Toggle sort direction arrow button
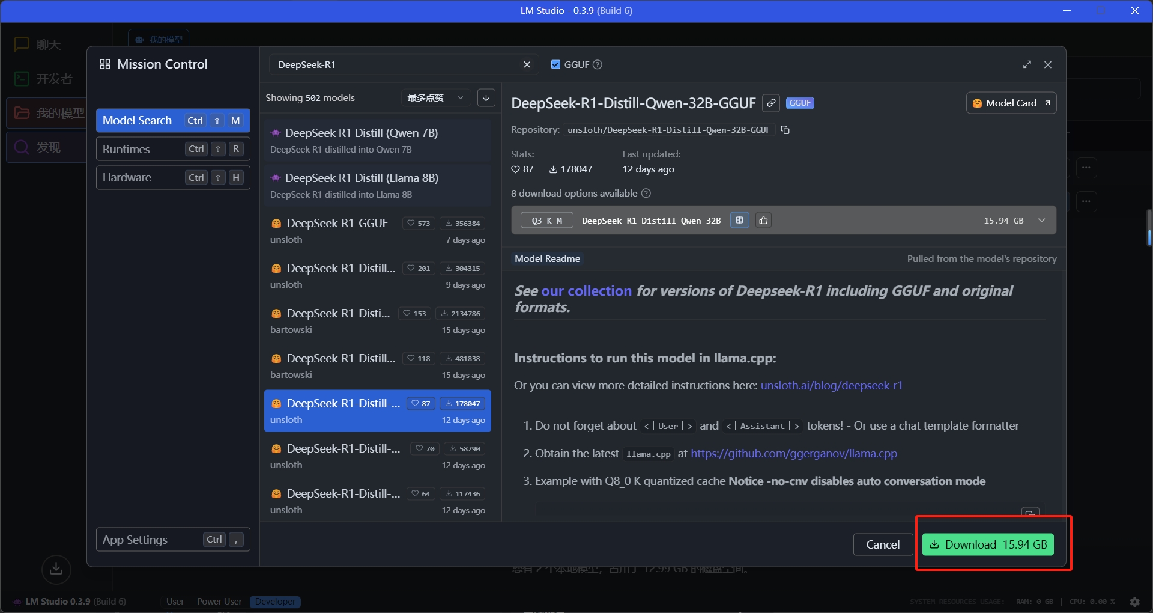The image size is (1153, 613). 486,97
